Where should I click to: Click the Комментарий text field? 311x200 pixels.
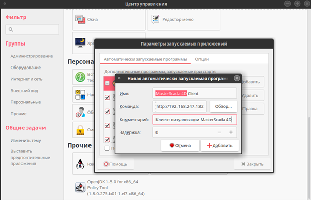pyautogui.click(x=195, y=120)
